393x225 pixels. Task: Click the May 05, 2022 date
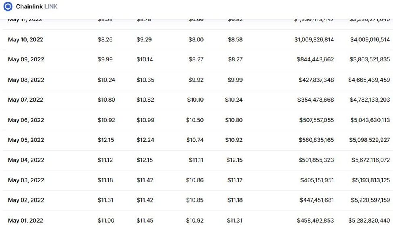[x=25, y=140]
